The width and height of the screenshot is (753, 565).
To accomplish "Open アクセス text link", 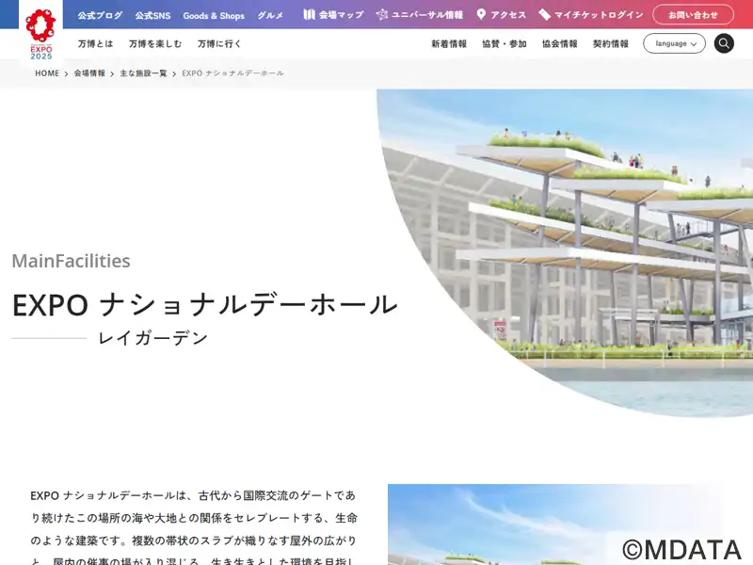I will pos(508,15).
